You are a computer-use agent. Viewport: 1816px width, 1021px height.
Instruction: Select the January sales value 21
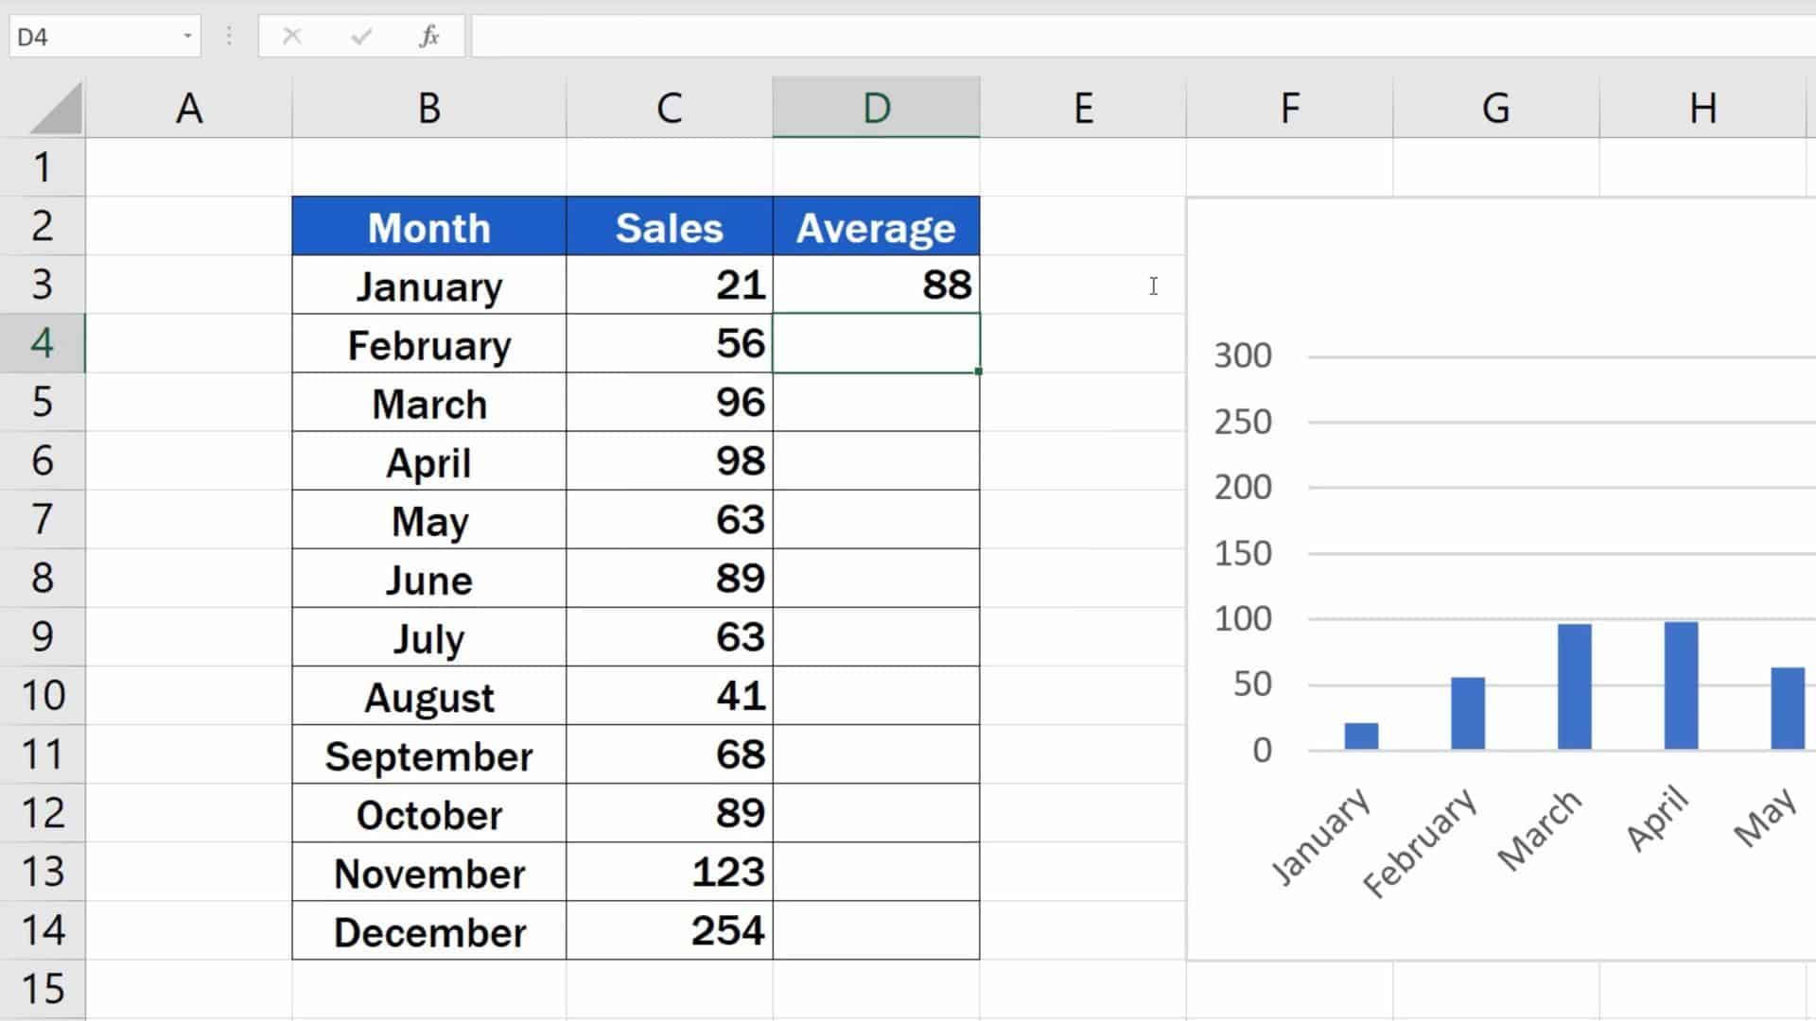(x=669, y=286)
